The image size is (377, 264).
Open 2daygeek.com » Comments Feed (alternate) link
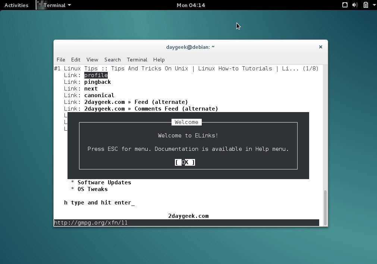pyautogui.click(x=151, y=109)
